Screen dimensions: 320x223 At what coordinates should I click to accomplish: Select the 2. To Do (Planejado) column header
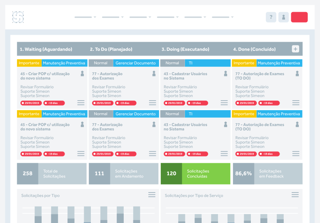(x=111, y=49)
